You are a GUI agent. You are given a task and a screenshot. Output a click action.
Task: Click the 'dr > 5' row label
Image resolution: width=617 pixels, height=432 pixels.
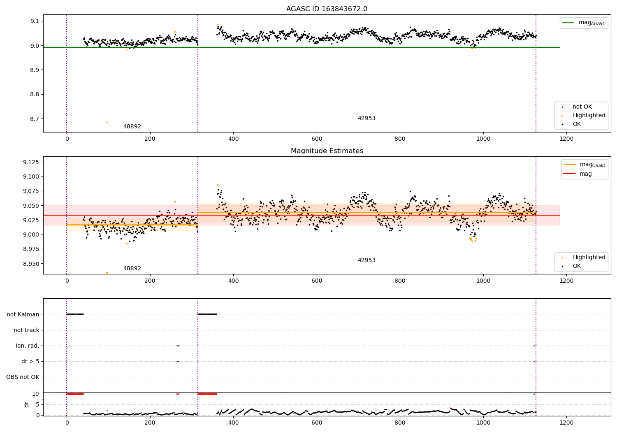tap(30, 361)
